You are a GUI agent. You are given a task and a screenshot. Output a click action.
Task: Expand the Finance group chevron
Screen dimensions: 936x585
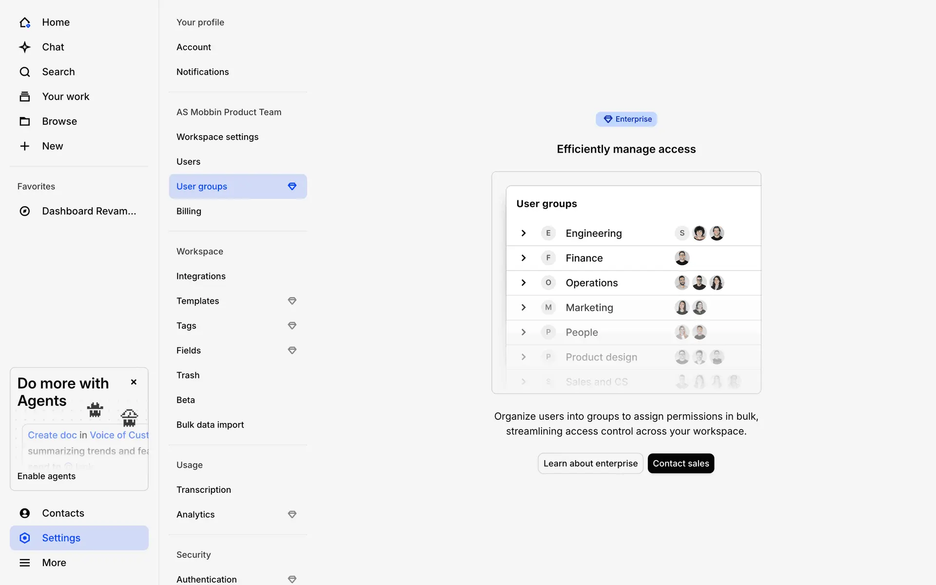524,258
